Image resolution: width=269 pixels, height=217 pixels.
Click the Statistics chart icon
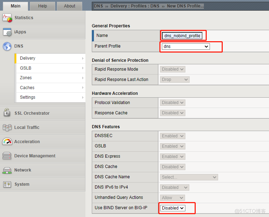(7, 18)
